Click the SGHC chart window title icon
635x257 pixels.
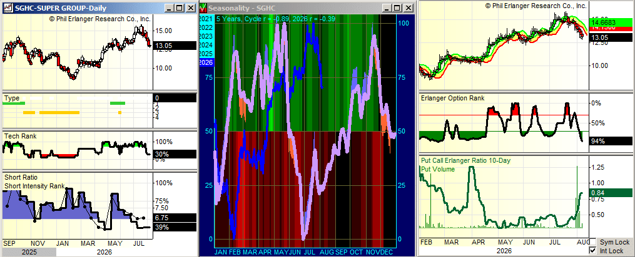pos(8,7)
